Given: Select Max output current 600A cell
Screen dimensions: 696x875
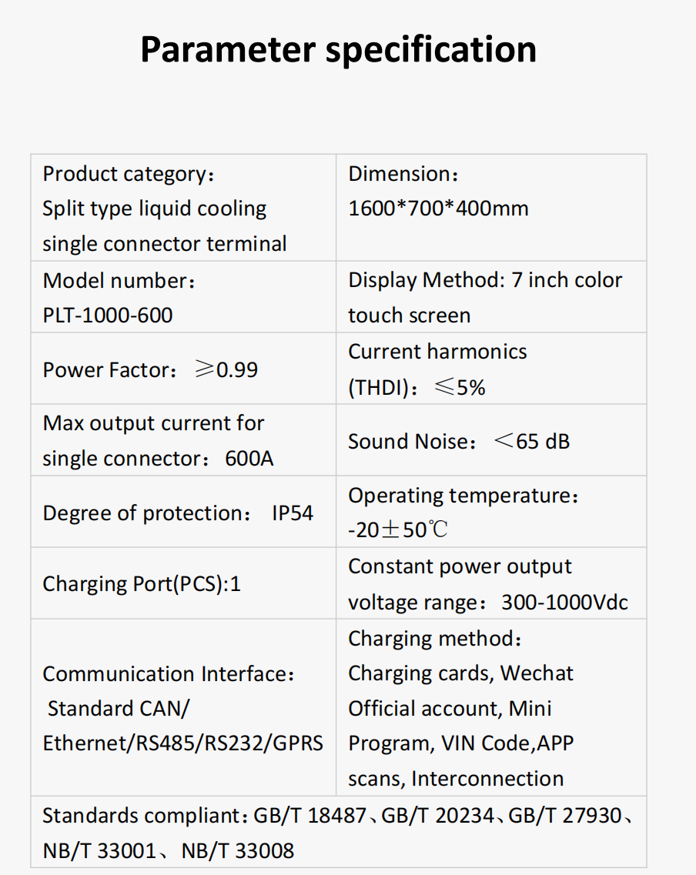Looking at the screenshot, I should click(x=183, y=439).
